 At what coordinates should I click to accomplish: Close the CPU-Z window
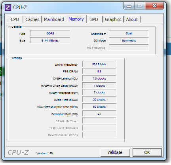pos(154,6)
